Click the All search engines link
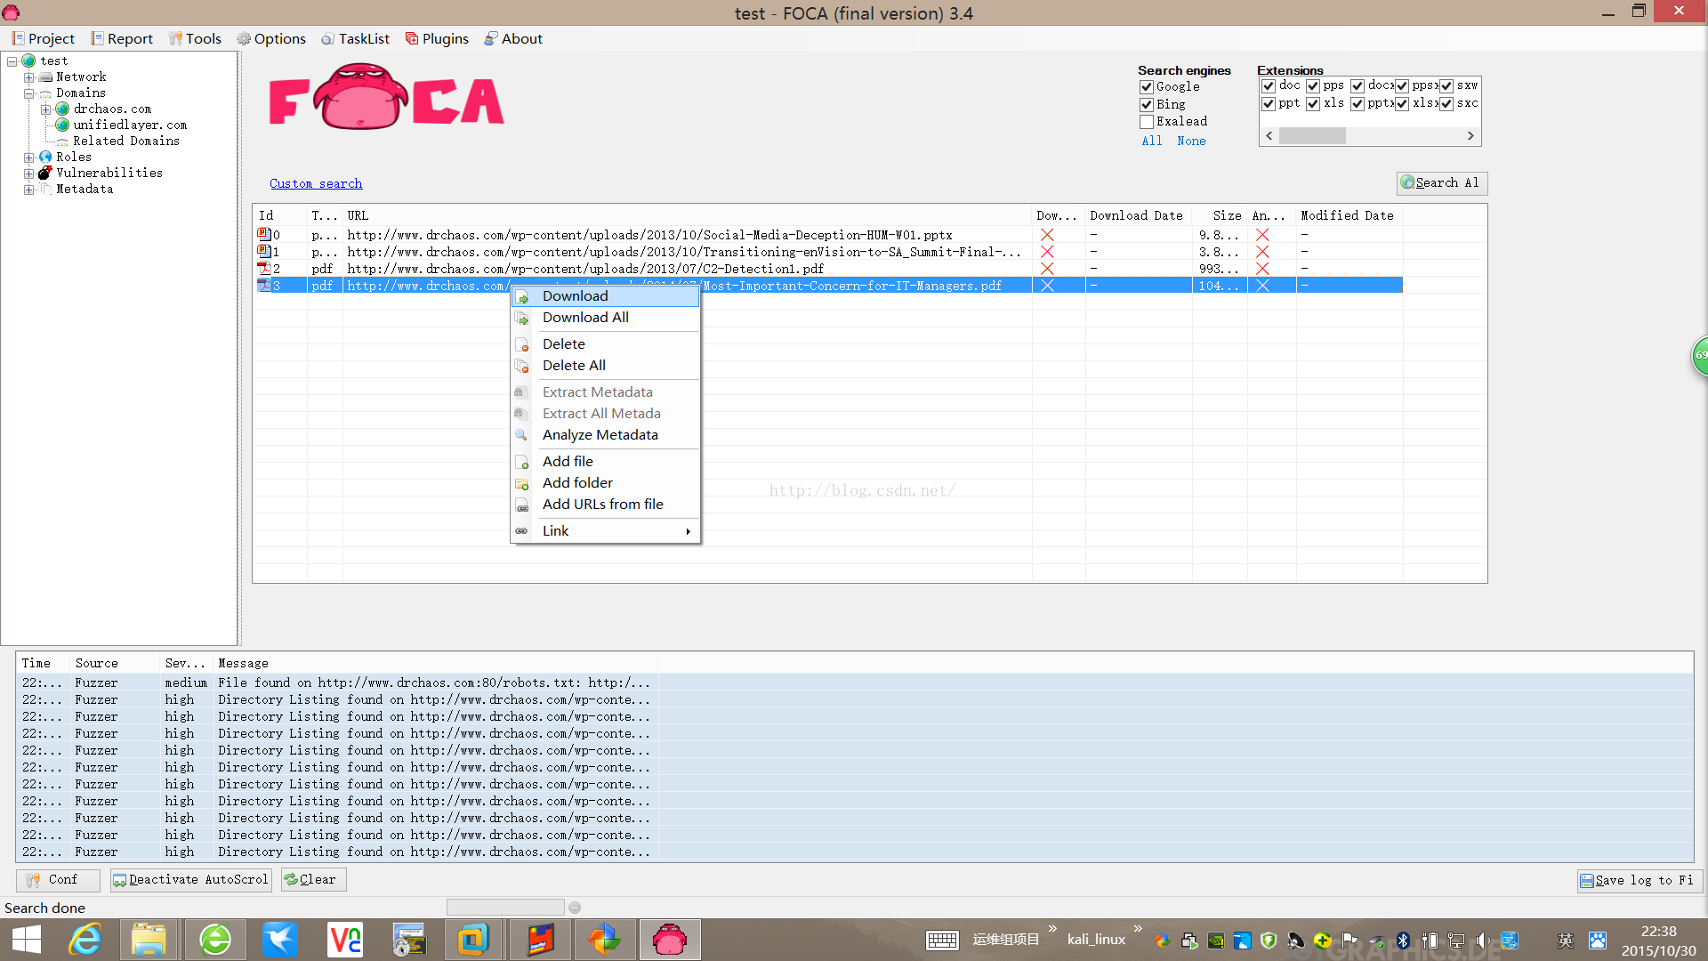The height and width of the screenshot is (961, 1708). click(x=1152, y=141)
